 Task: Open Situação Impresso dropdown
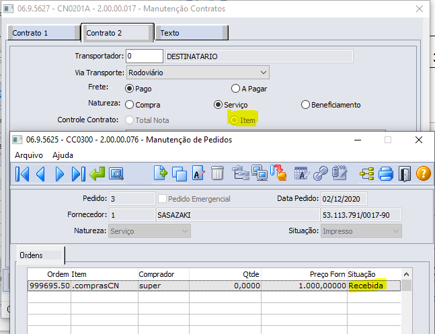(361, 231)
